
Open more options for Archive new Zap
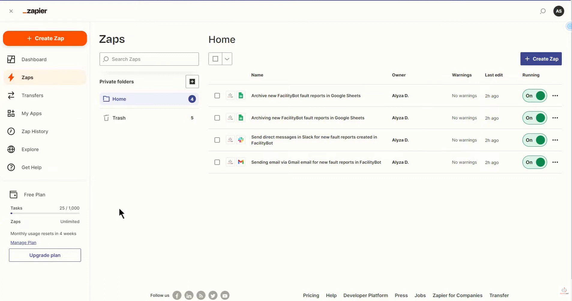[x=555, y=96]
